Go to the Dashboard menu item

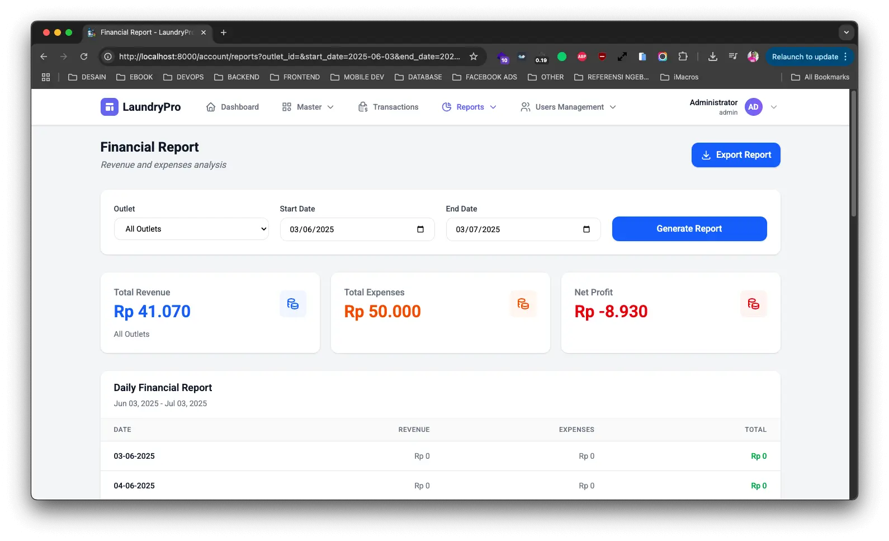(233, 107)
